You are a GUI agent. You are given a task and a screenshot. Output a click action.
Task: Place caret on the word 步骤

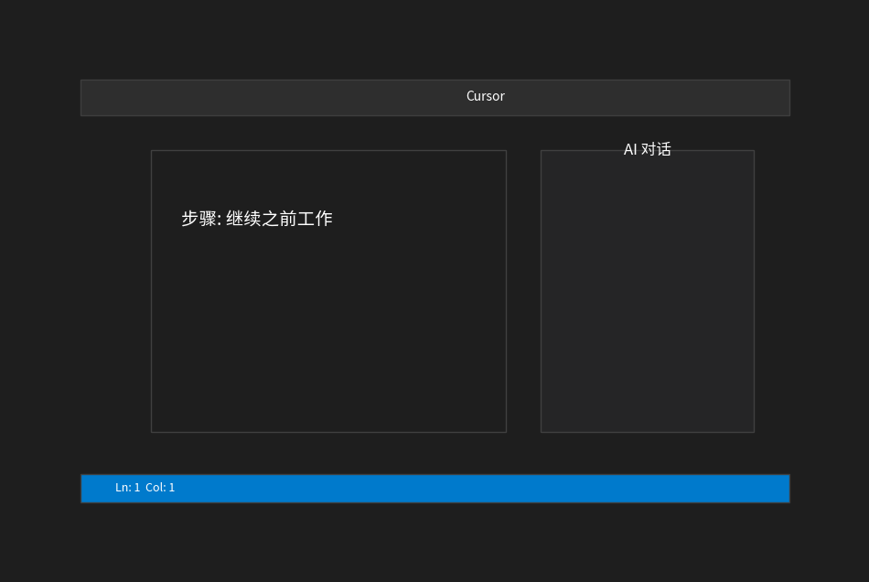(198, 219)
